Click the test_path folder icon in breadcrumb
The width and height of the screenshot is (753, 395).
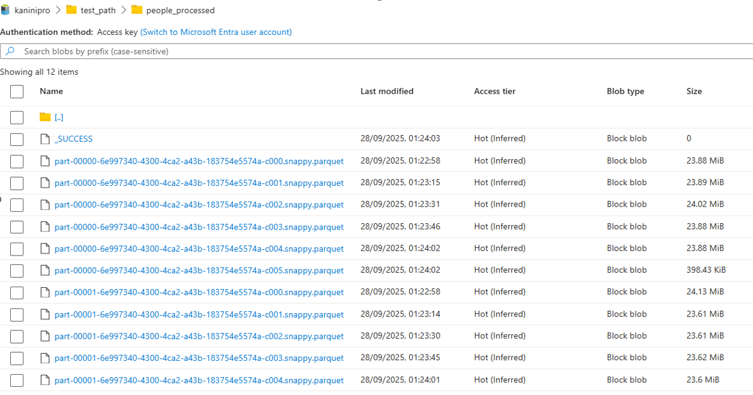pyautogui.click(x=72, y=10)
